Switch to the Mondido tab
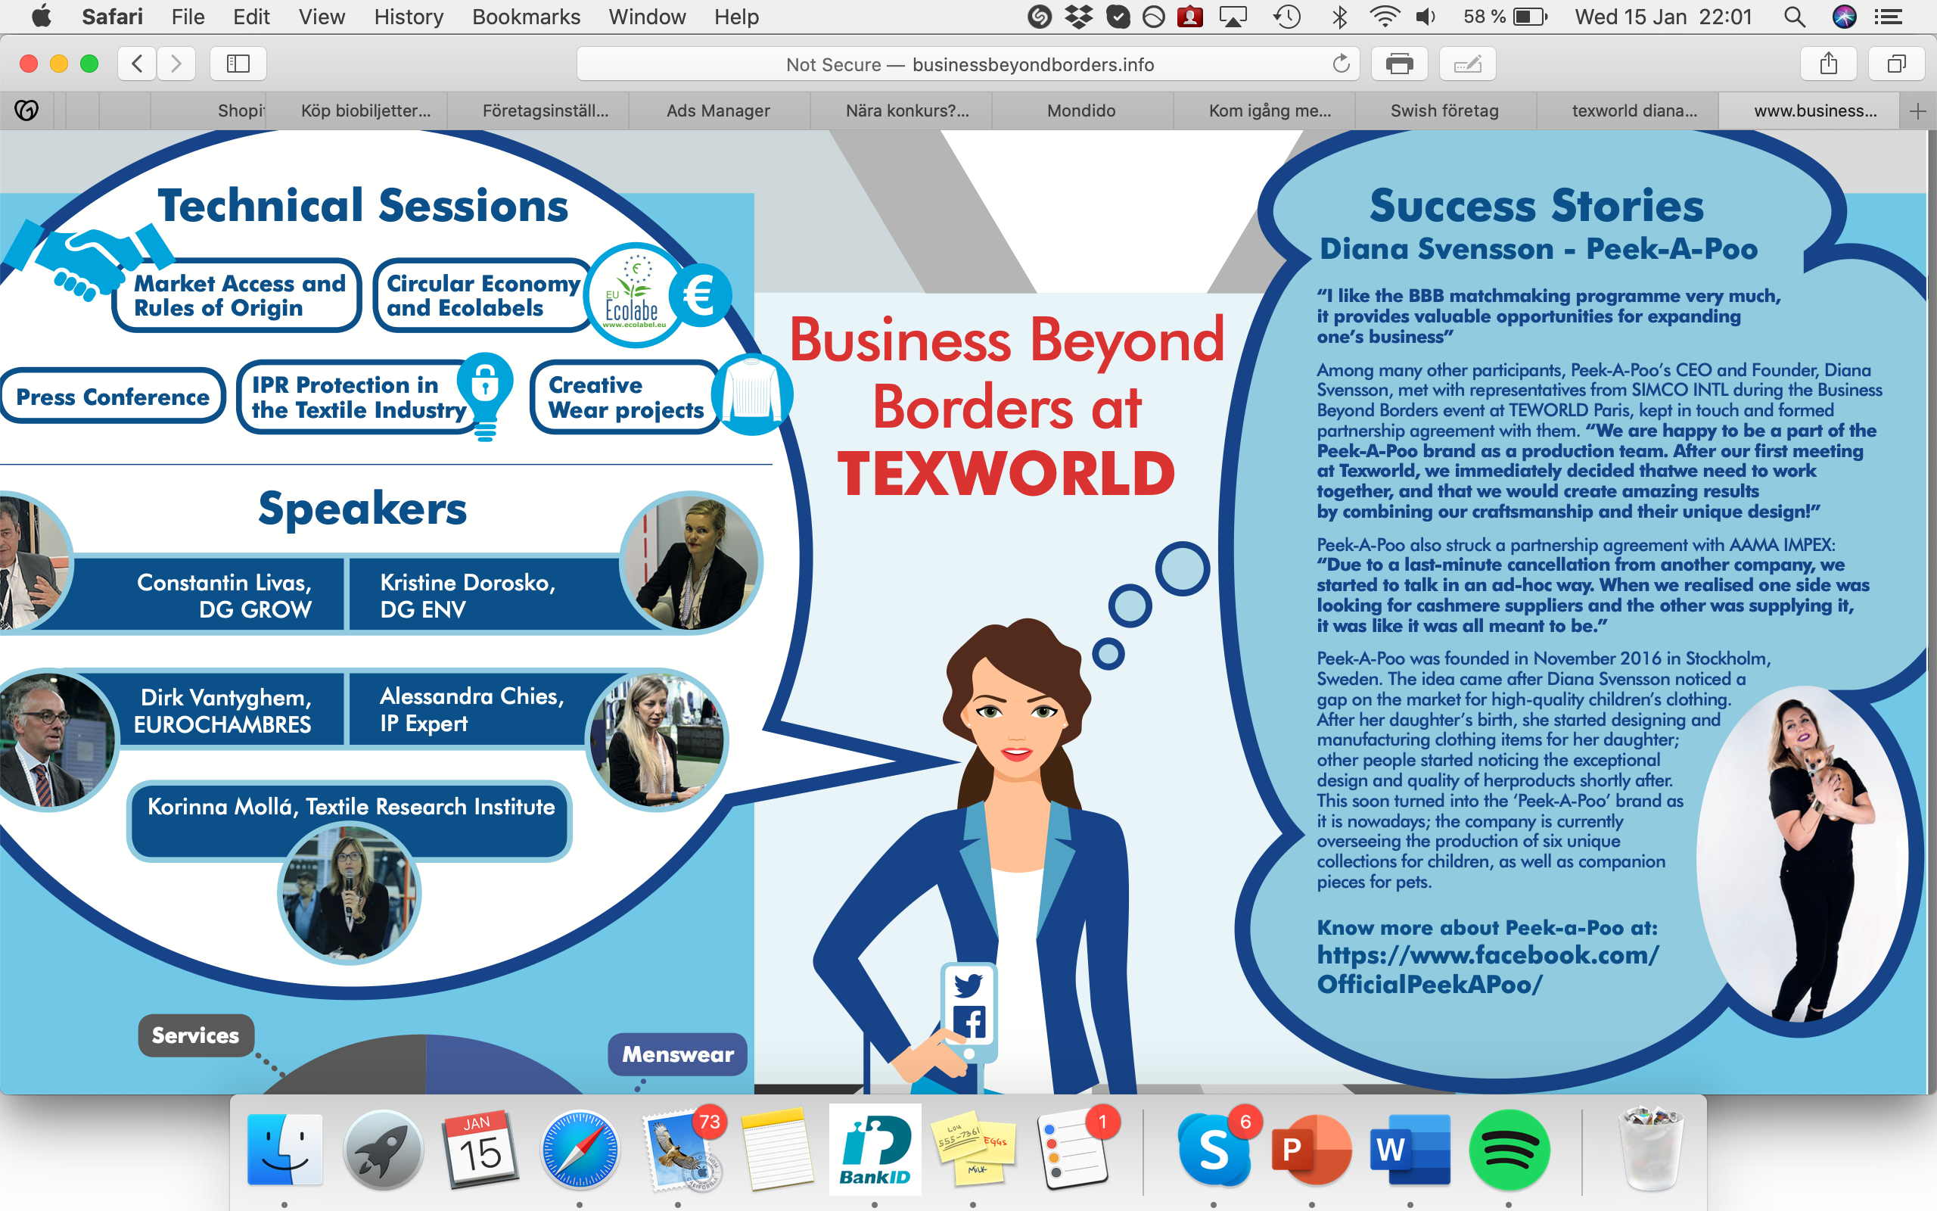 1081,111
